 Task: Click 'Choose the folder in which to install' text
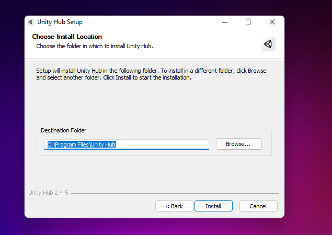click(x=95, y=46)
